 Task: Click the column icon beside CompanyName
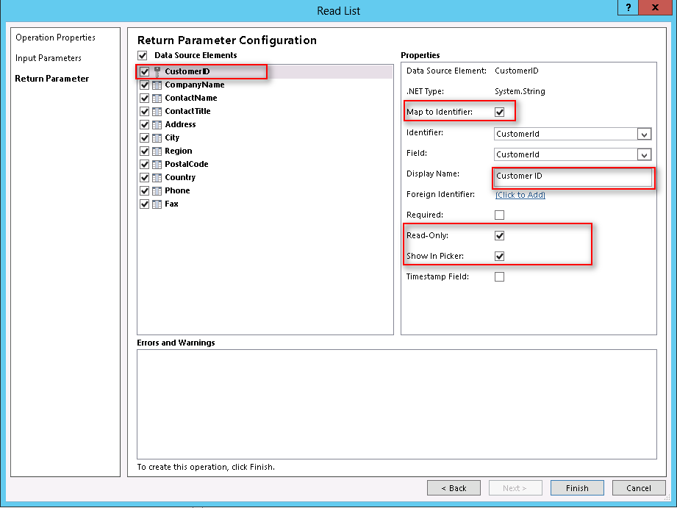(x=157, y=85)
